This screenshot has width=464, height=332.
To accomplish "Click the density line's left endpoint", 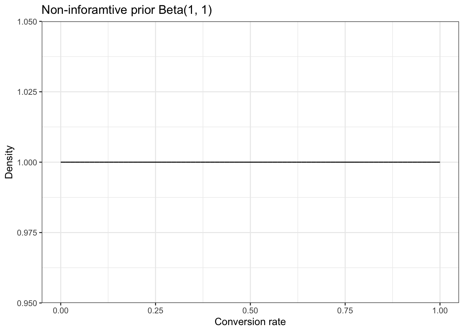I will click(x=61, y=162).
